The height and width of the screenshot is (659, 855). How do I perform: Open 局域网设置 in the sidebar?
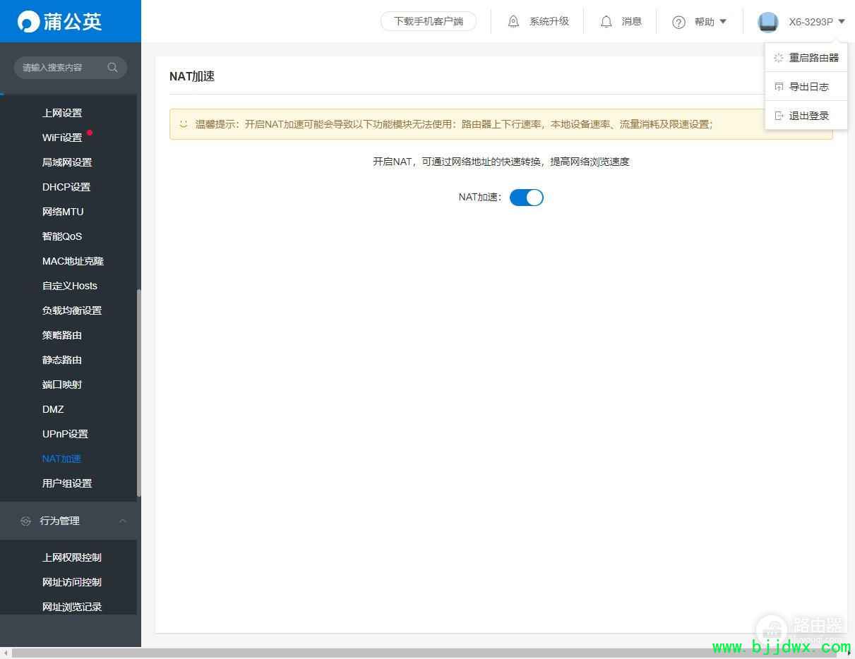pos(67,162)
